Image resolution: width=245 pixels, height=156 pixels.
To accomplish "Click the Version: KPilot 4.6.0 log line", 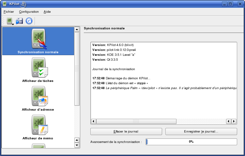I will coord(113,45).
